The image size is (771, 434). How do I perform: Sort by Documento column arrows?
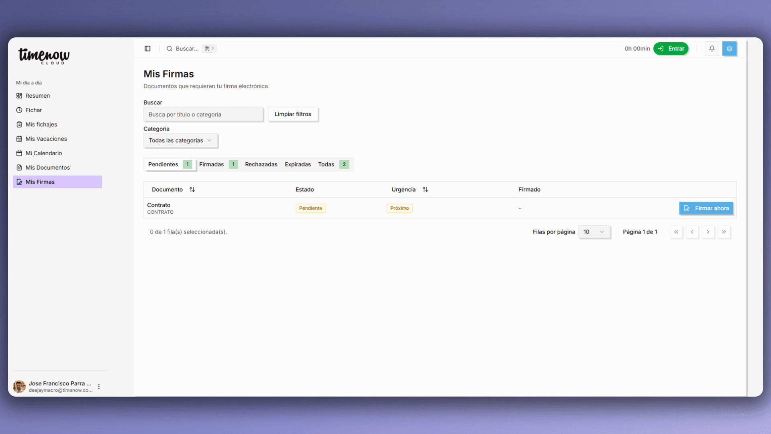tap(192, 190)
